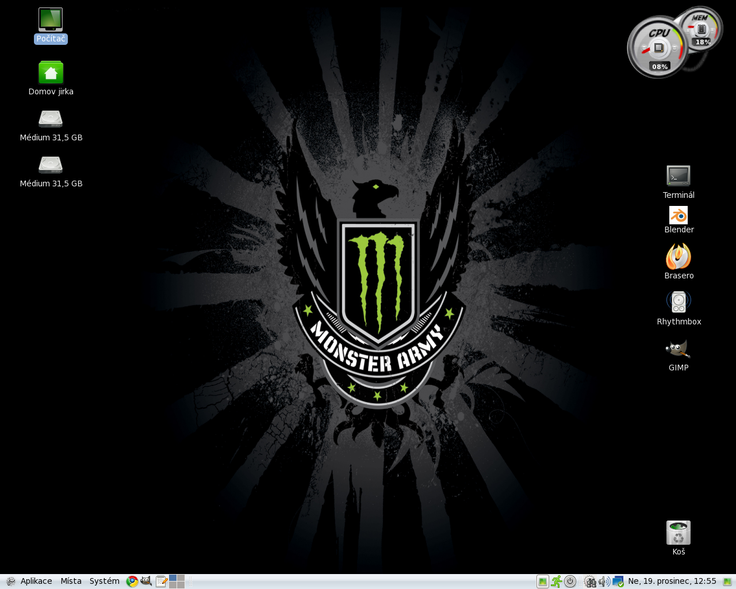The image size is (736, 589).
Task: Open the Brasero disc burner icon
Action: (678, 257)
